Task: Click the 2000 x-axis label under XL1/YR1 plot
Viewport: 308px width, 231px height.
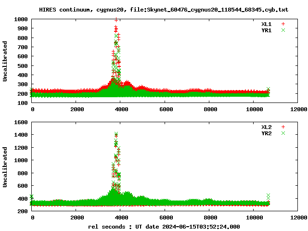Action: (x=77, y=109)
